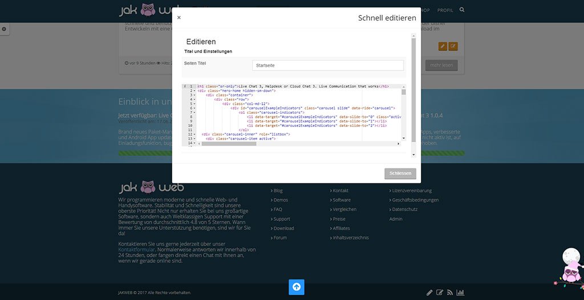The image size is (584, 300).
Task: Open the Software footer link
Action: click(342, 200)
